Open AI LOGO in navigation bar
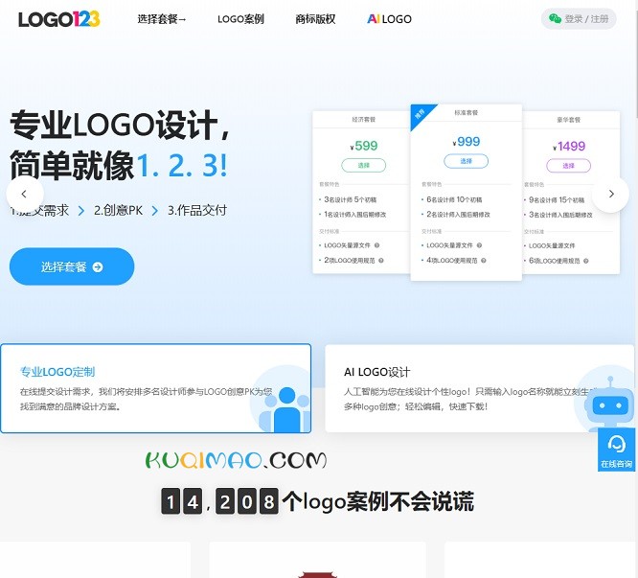 [389, 19]
